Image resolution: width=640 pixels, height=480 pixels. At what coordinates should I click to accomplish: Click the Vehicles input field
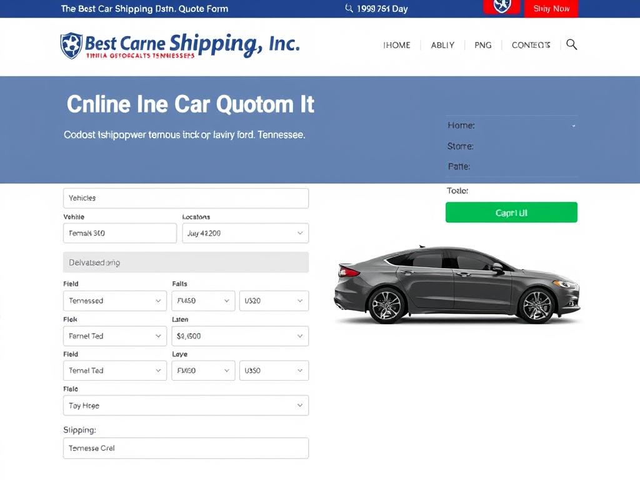[185, 197]
